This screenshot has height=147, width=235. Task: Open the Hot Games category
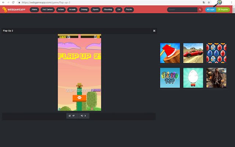(x=47, y=10)
